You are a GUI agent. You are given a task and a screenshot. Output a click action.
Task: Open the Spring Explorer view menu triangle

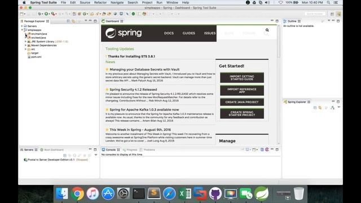click(338, 107)
